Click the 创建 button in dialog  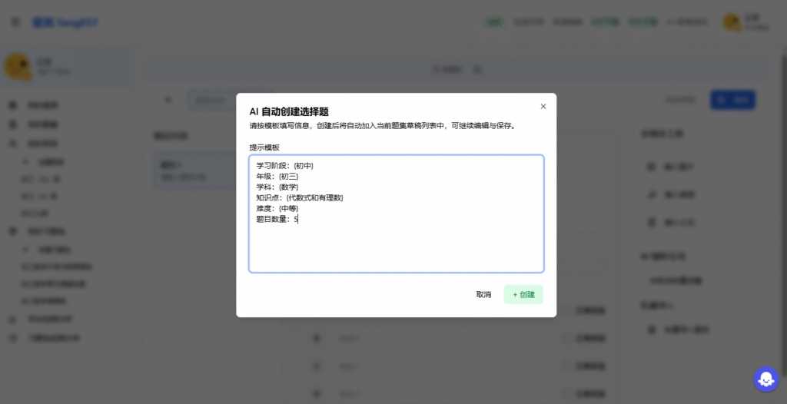coord(523,295)
